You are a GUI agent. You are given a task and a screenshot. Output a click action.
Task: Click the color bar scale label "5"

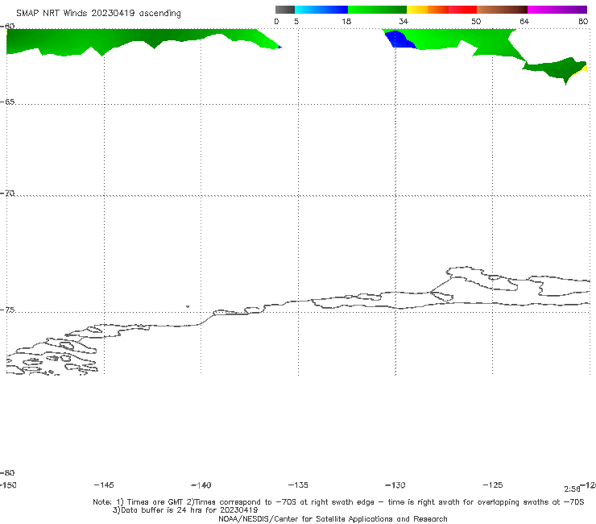tap(296, 22)
